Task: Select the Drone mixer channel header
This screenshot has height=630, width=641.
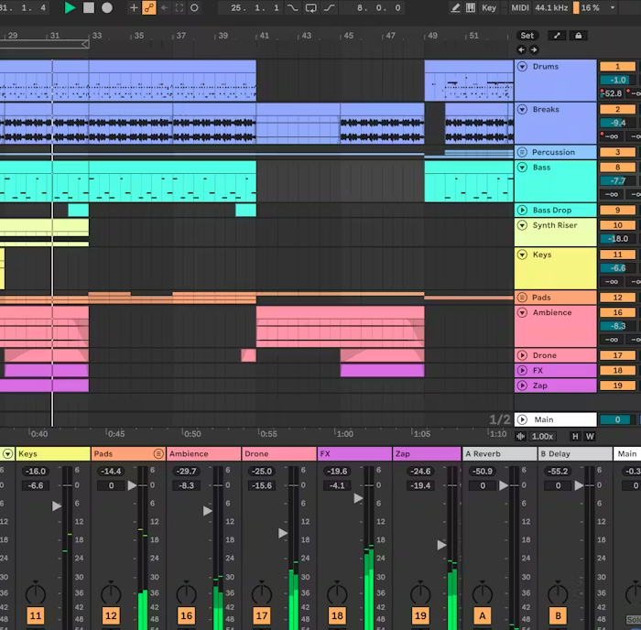Action: click(x=279, y=454)
